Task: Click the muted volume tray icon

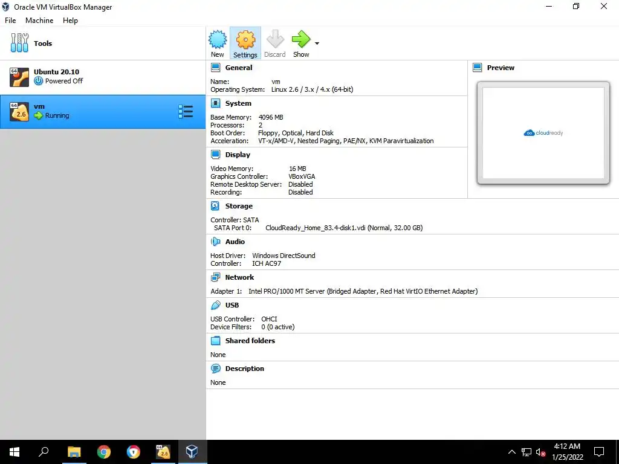Action: pyautogui.click(x=541, y=452)
